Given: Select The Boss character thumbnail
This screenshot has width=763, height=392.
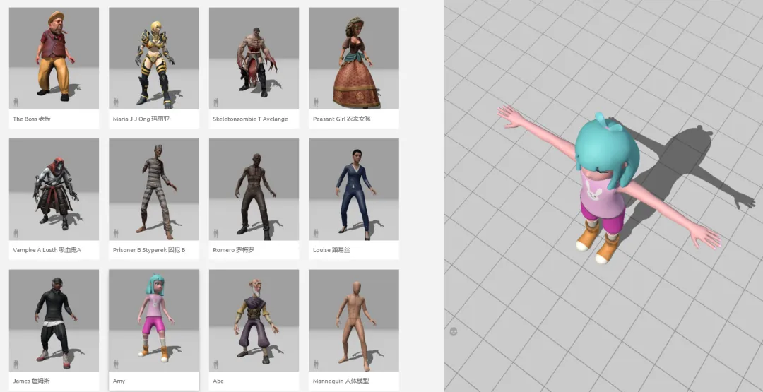Looking at the screenshot, I should coord(54,58).
